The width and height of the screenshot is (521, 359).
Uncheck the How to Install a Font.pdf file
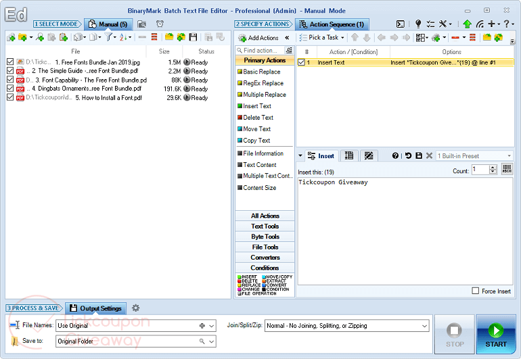click(x=10, y=97)
